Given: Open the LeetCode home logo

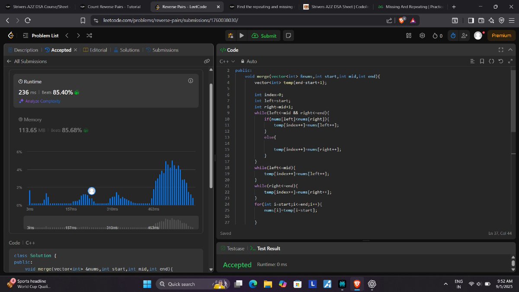Looking at the screenshot, I should (11, 35).
